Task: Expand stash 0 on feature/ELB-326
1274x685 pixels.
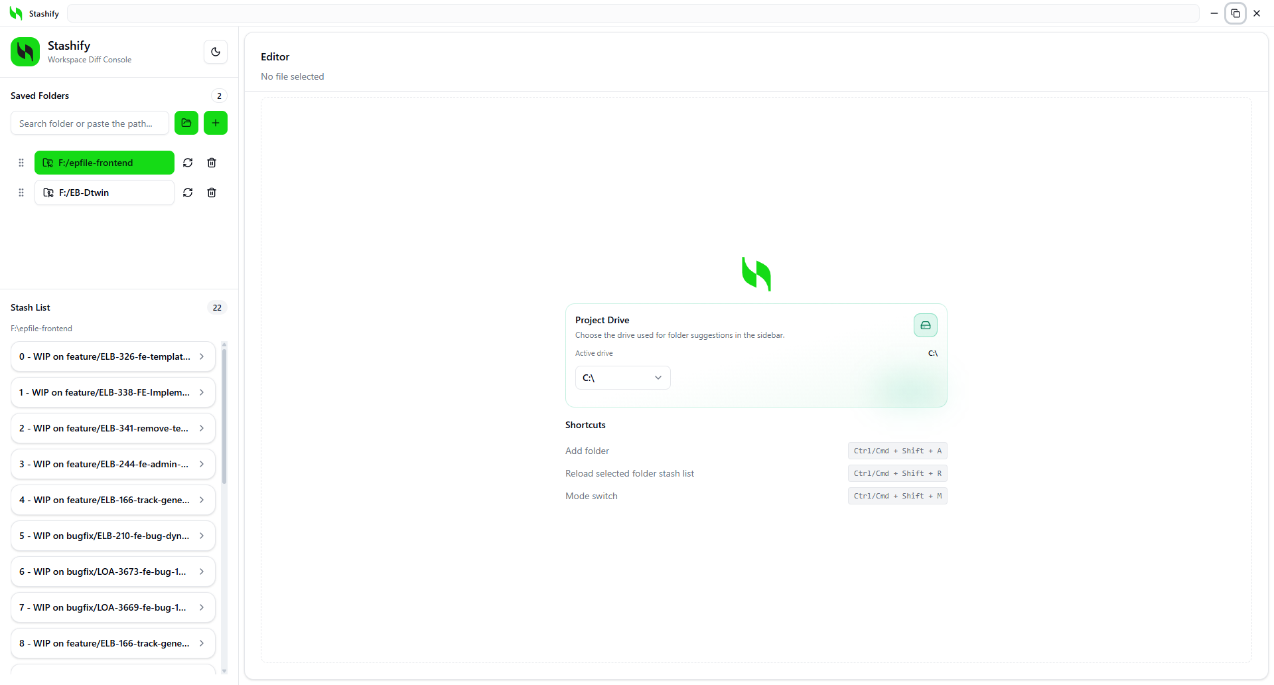Action: point(112,356)
